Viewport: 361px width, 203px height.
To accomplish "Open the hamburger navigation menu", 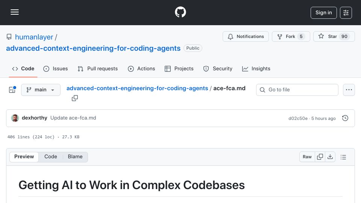I will pos(15,12).
